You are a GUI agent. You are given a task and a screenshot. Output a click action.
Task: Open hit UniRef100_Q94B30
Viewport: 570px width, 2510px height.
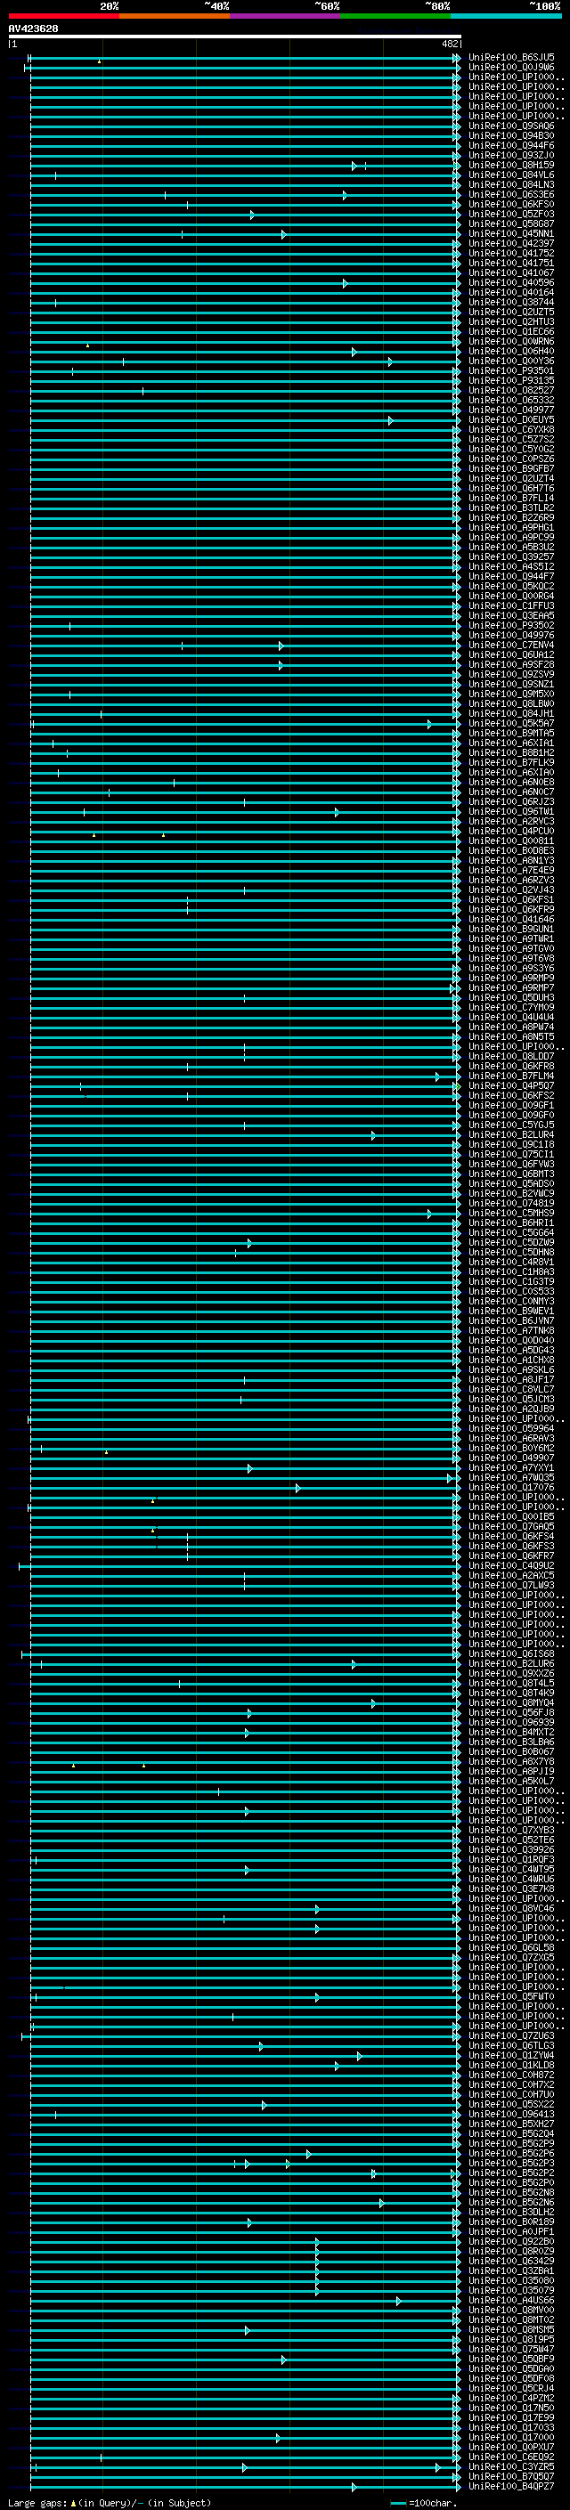coord(511,135)
